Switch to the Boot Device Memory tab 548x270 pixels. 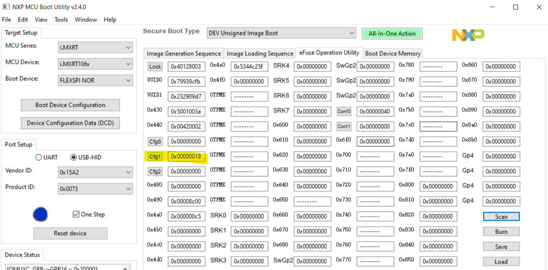pos(392,53)
